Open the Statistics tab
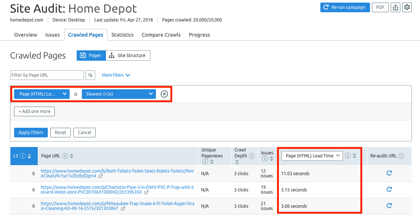420x217 pixels. [x=123, y=35]
